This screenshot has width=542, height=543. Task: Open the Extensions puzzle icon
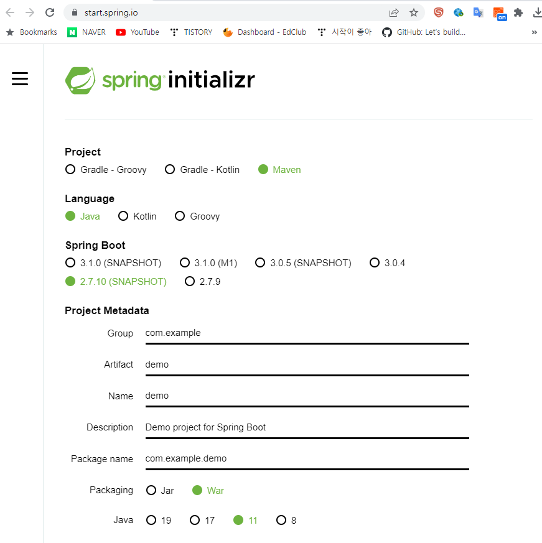coord(518,13)
